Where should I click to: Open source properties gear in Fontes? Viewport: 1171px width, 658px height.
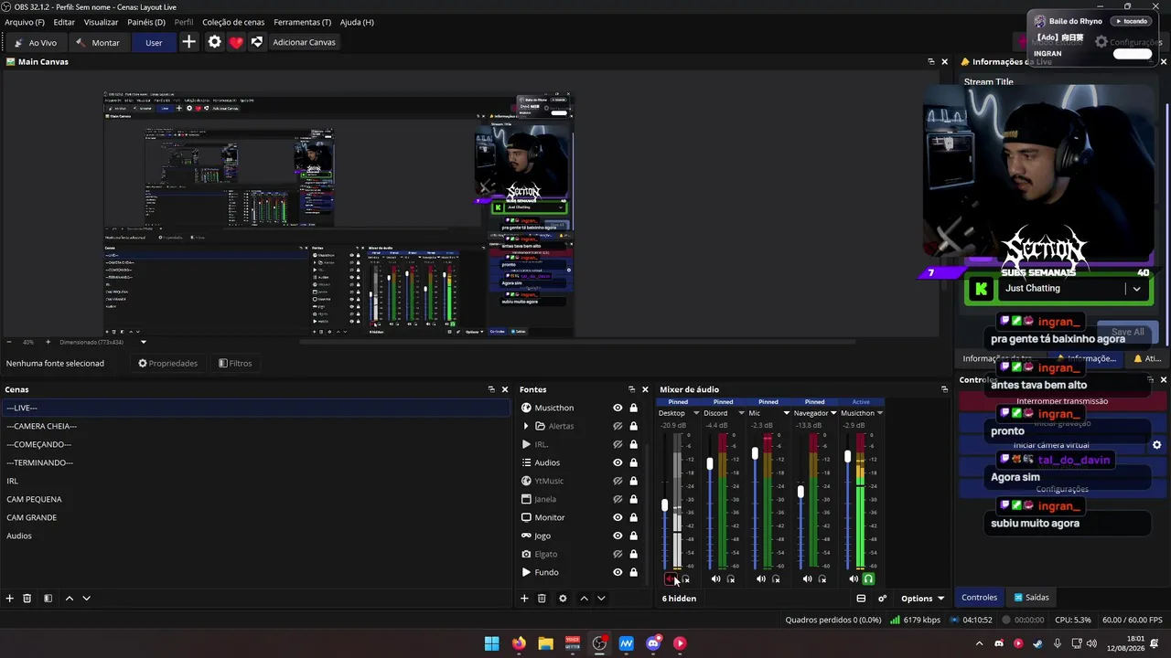(563, 599)
